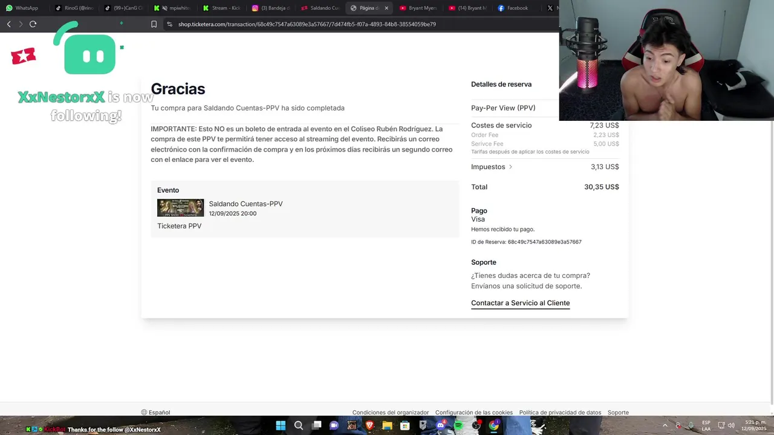
Task: Open Microsoft Store from the taskbar
Action: [405, 425]
